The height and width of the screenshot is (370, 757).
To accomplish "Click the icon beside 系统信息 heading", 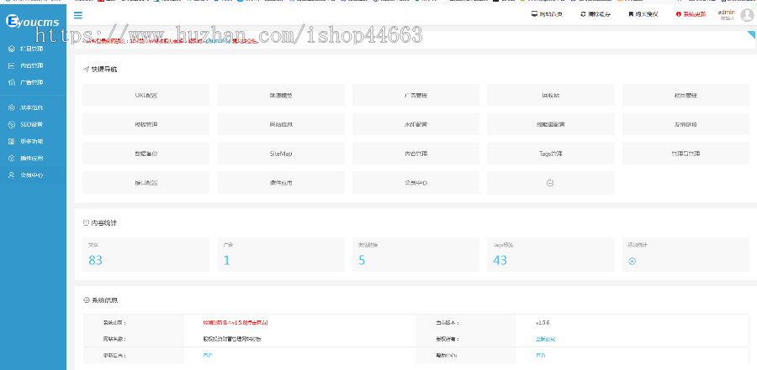I will [x=87, y=300].
